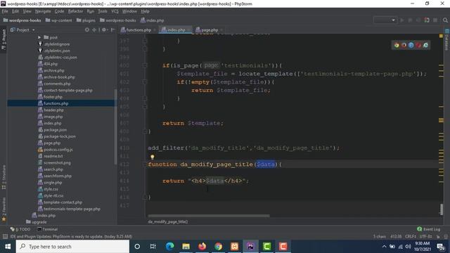This screenshot has width=450, height=253.
Task: Open in Safari browser icon
Action: coord(411,45)
